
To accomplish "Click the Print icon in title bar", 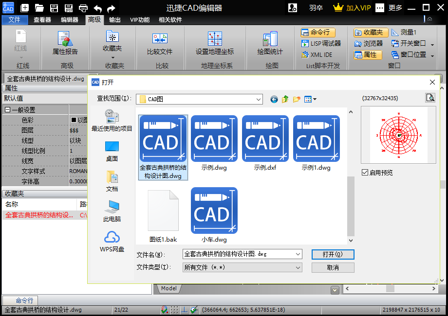I will (83, 8).
